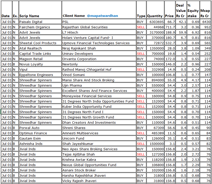Viewport: 212px width, 184px height.
Task: Select the Ujin Pharma client cell
Action: [x=99, y=85]
